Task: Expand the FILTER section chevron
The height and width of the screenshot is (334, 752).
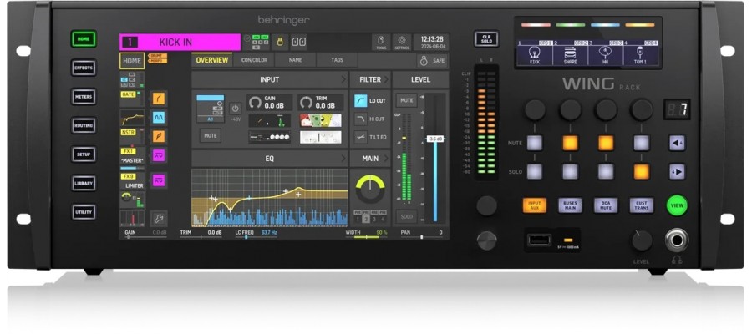Action: (387, 79)
